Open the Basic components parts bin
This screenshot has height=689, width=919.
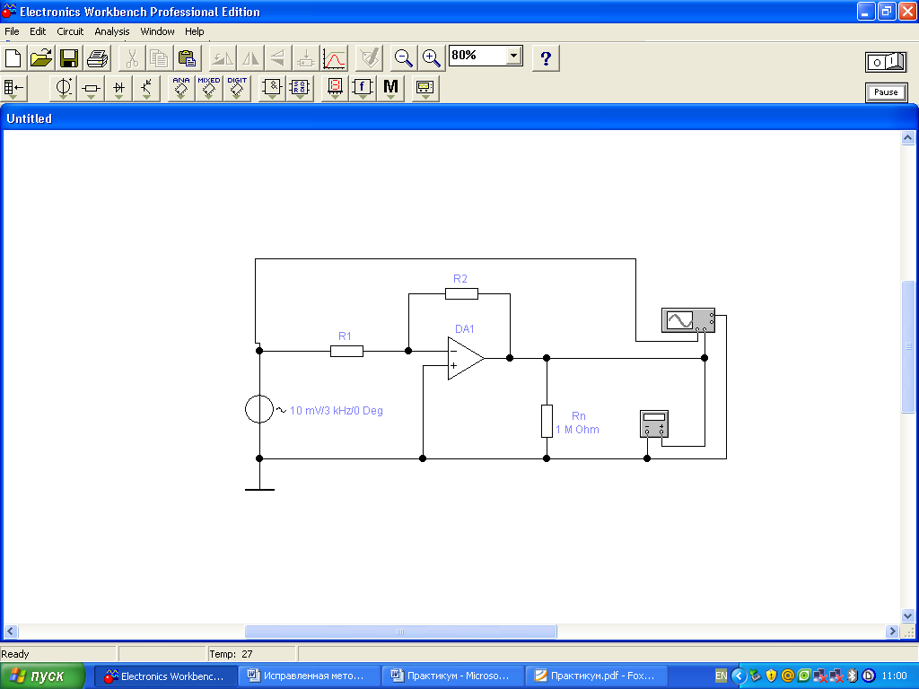(92, 88)
